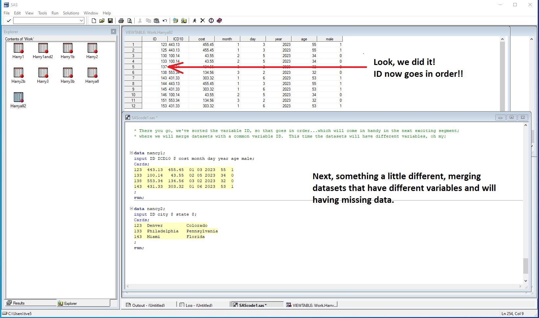Open the command box dropdown arrow
The width and height of the screenshot is (539, 318).
(x=81, y=21)
